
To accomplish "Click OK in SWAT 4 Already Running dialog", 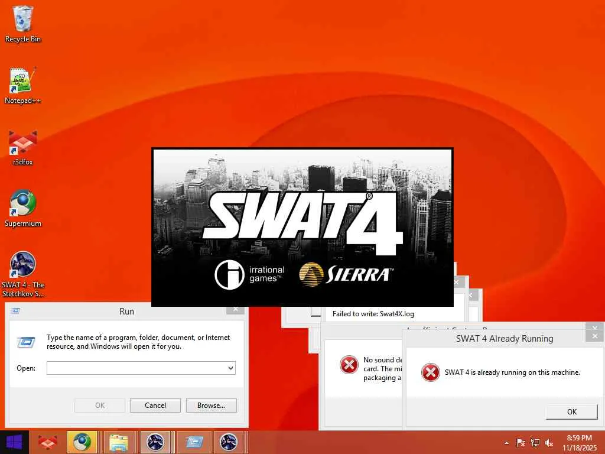I will tap(572, 411).
